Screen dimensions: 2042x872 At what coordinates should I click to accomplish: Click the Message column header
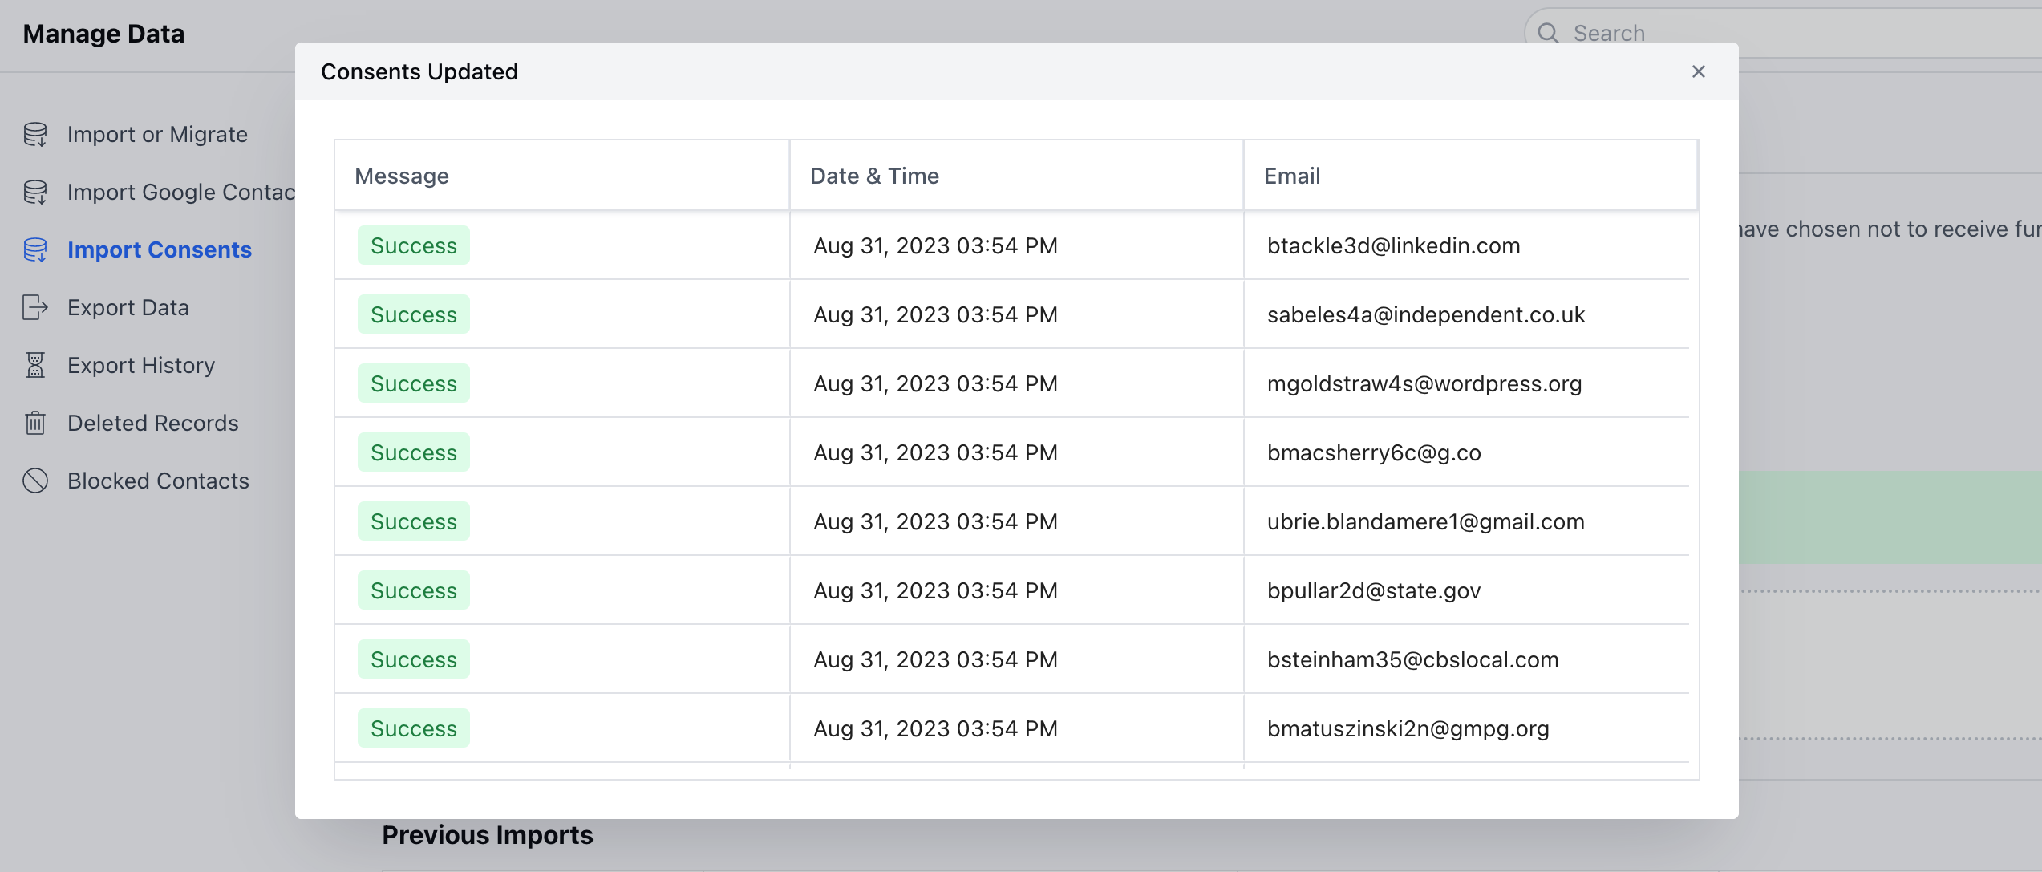coord(402,175)
